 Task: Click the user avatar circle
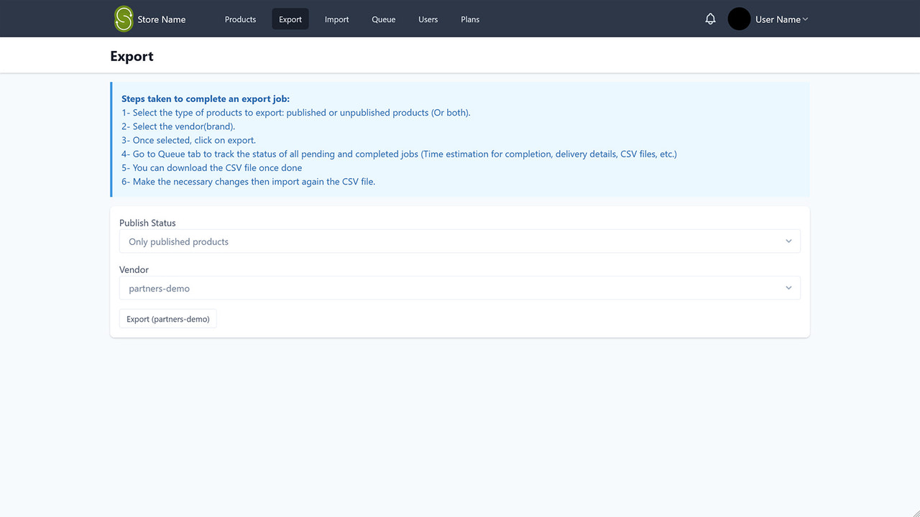(x=738, y=19)
